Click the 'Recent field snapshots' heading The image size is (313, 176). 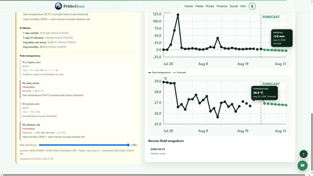point(166,141)
